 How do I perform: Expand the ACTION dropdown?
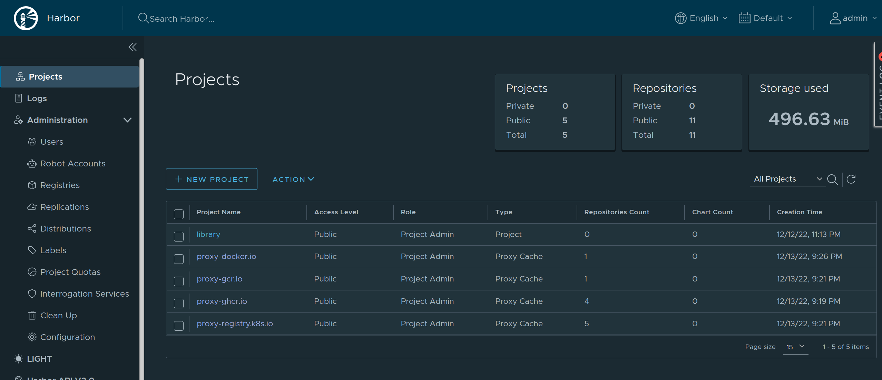293,179
